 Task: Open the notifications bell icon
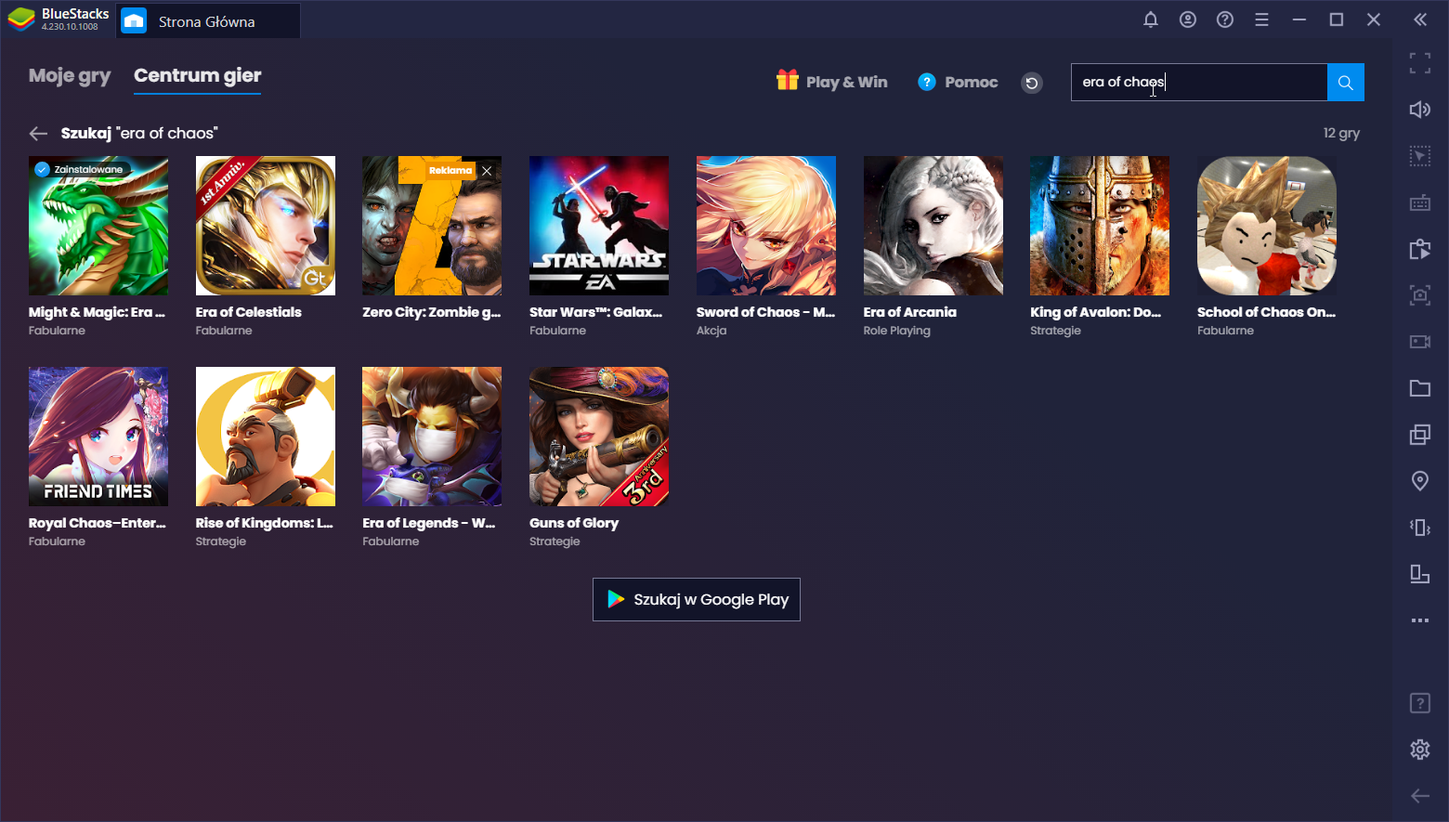[1151, 20]
